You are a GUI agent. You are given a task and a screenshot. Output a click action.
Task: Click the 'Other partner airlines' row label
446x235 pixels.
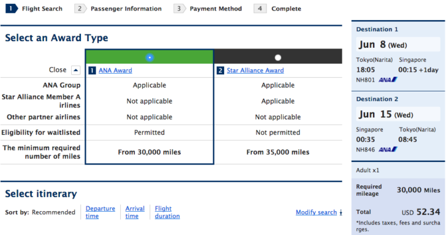43,117
